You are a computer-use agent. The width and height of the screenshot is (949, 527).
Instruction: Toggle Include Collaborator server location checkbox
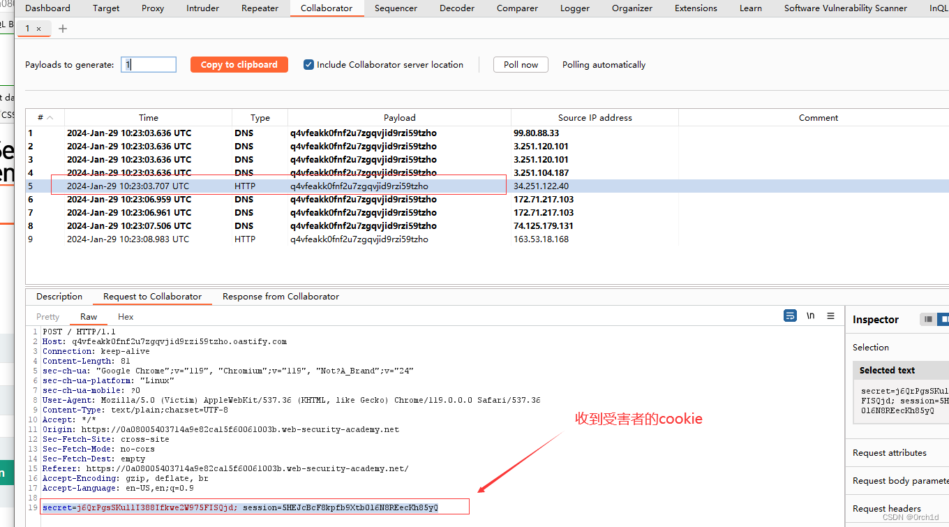coord(308,64)
